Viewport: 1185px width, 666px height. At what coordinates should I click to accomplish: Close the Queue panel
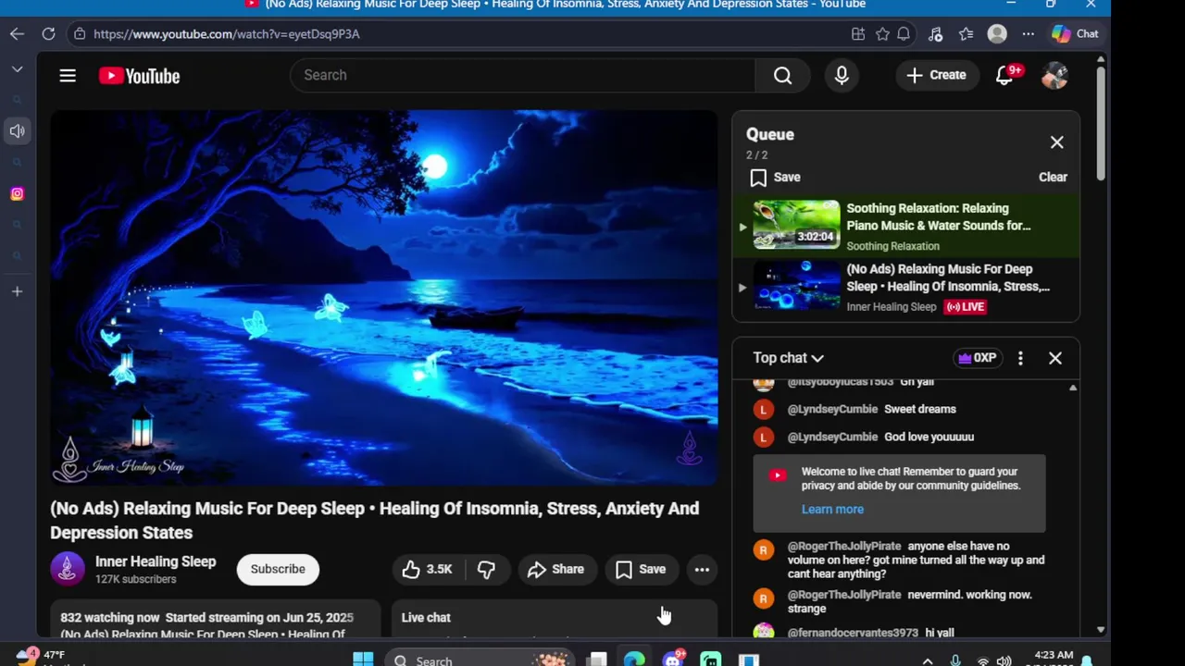pyautogui.click(x=1056, y=142)
